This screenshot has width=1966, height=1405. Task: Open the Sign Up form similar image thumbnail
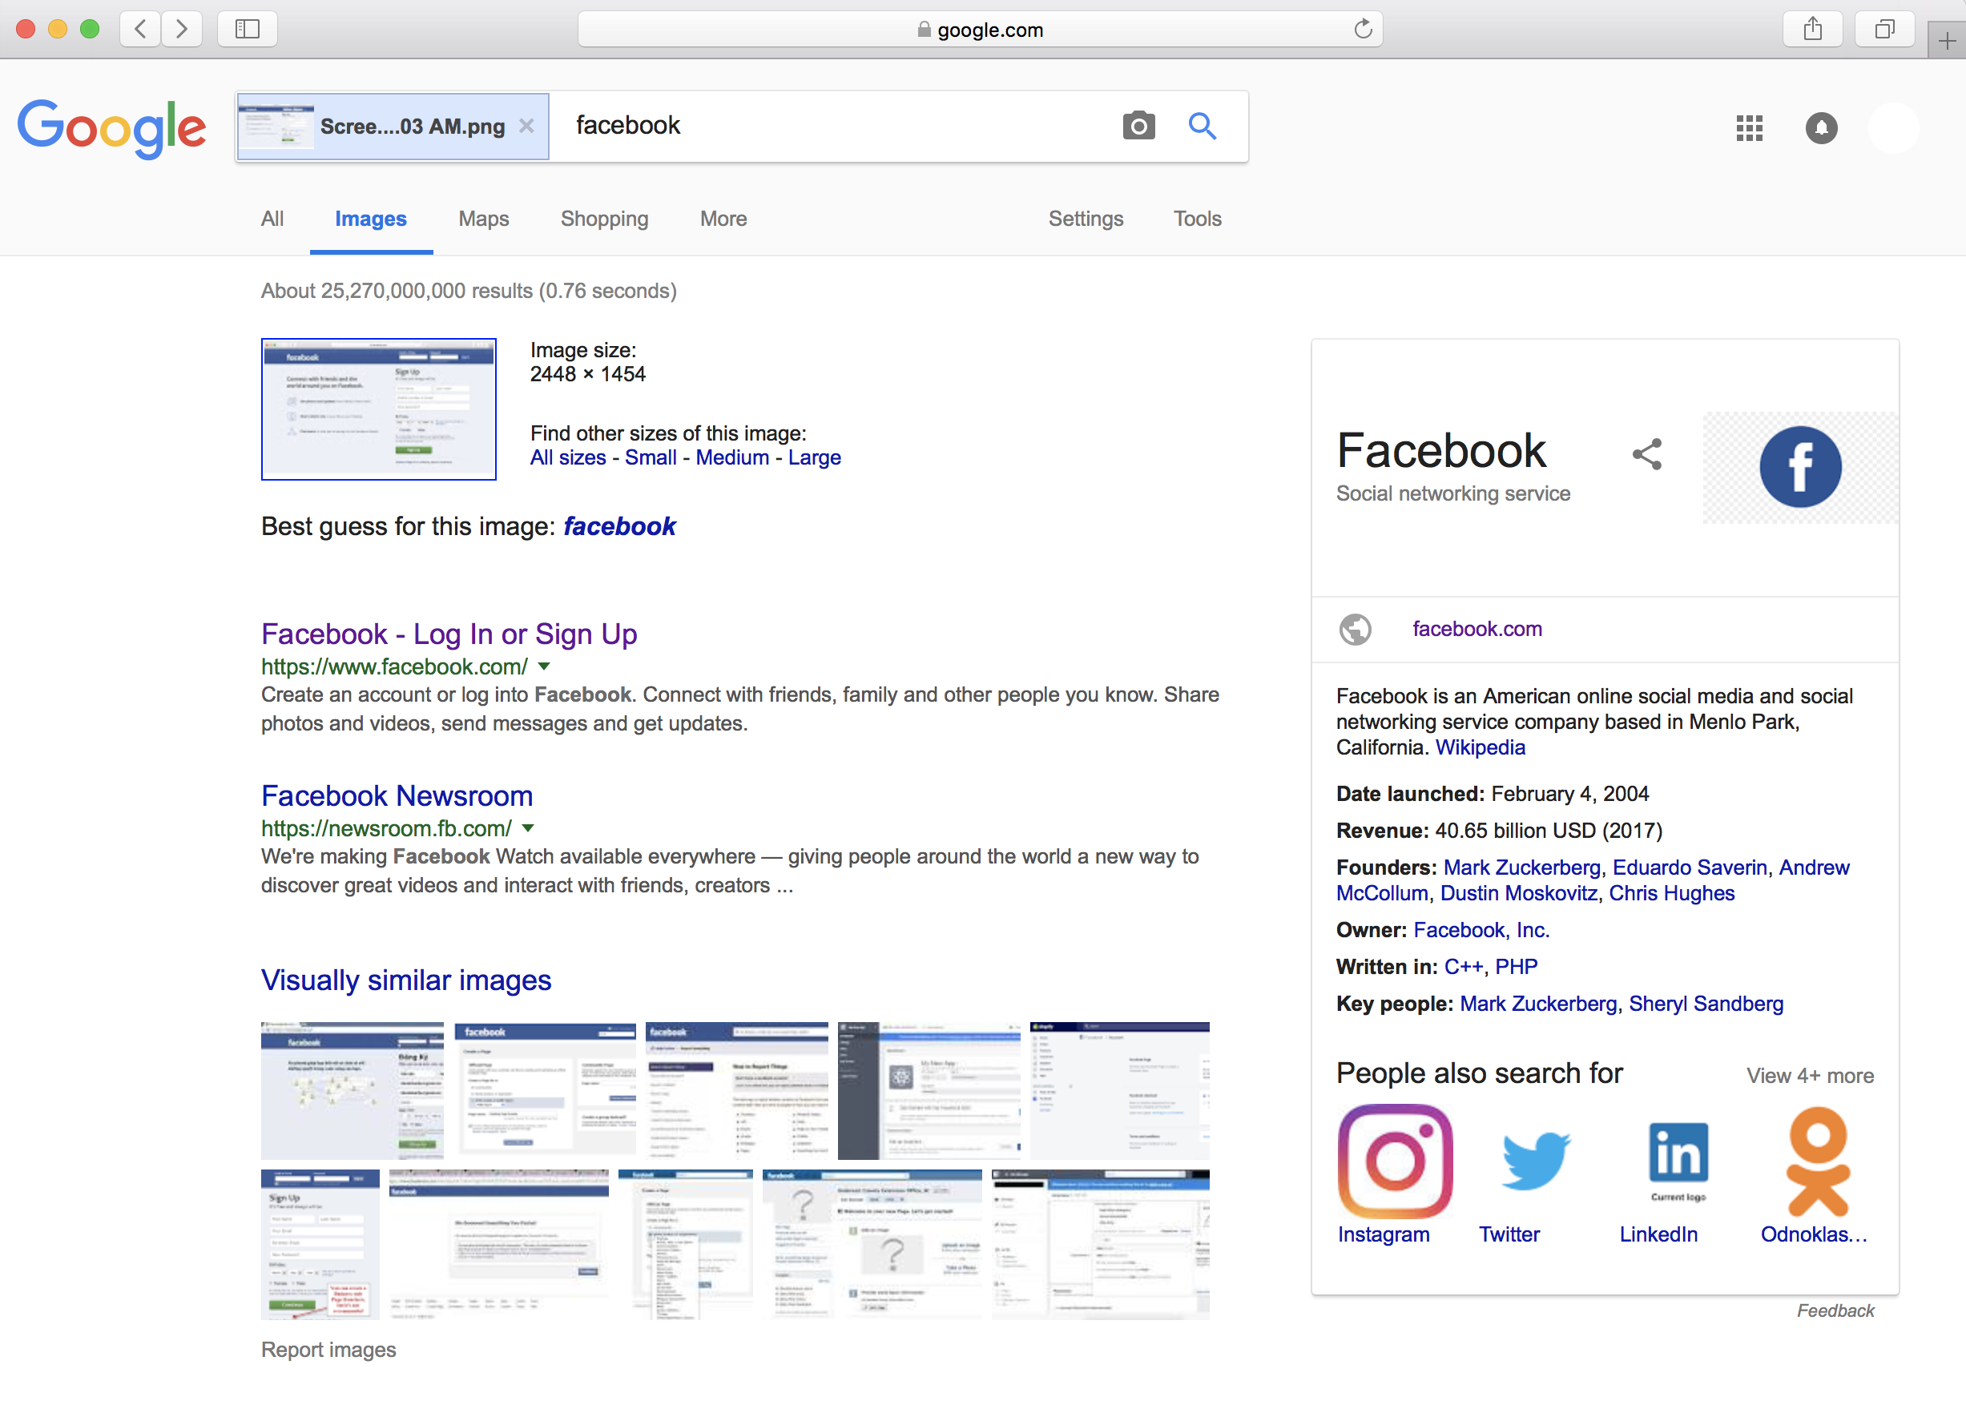click(x=320, y=1244)
